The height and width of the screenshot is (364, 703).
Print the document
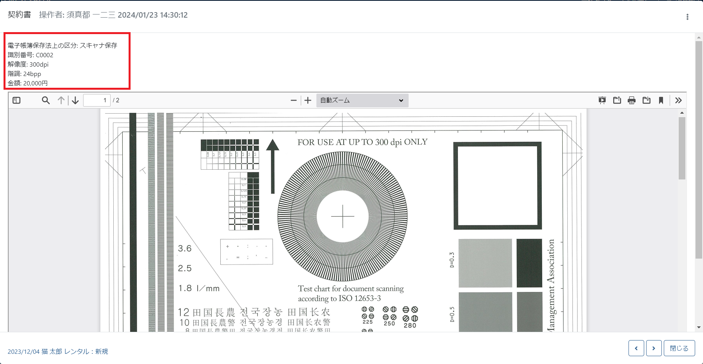[632, 100]
